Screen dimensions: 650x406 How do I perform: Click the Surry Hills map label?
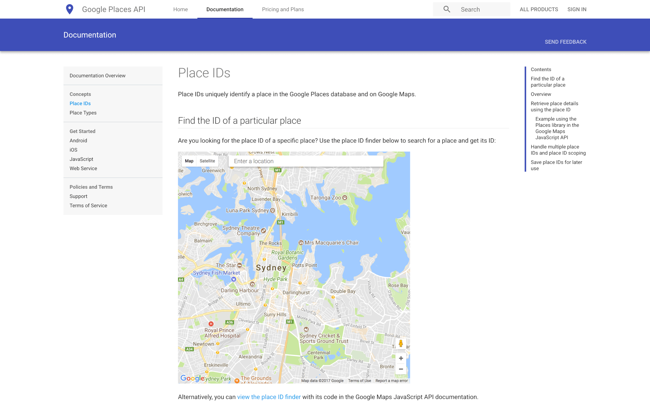point(275,314)
